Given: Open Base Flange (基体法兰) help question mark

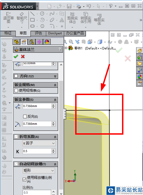Looking at the screenshot, I should (60, 49).
